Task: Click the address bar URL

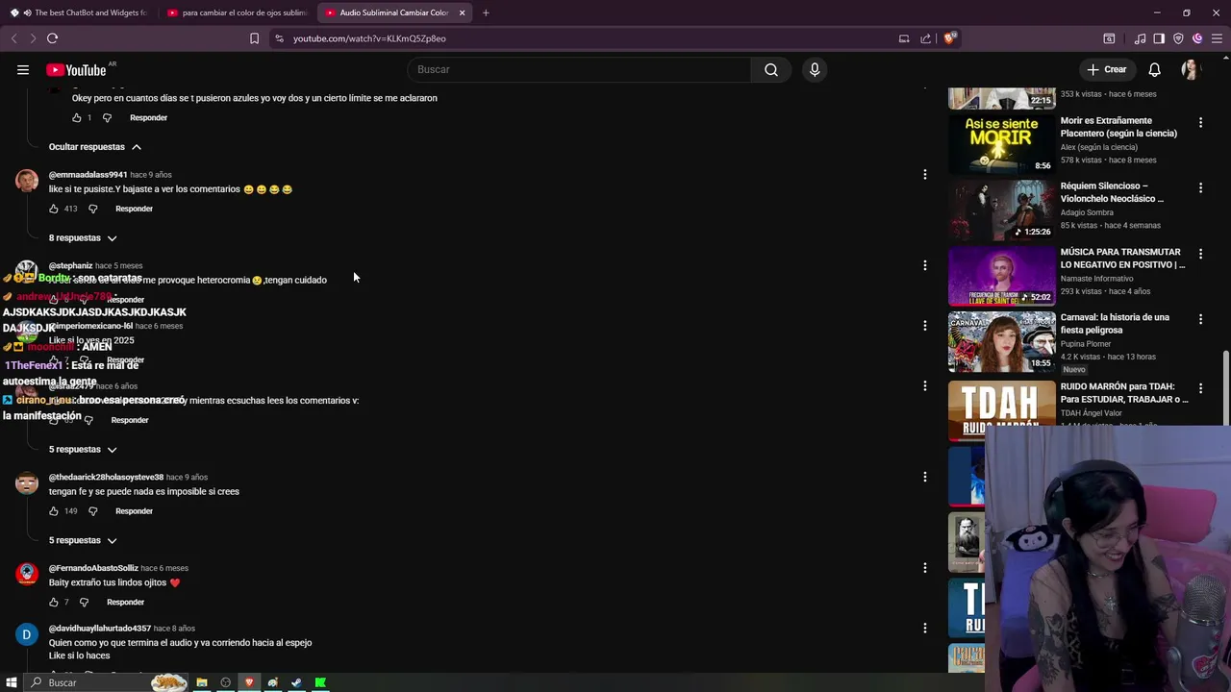Action: click(369, 38)
